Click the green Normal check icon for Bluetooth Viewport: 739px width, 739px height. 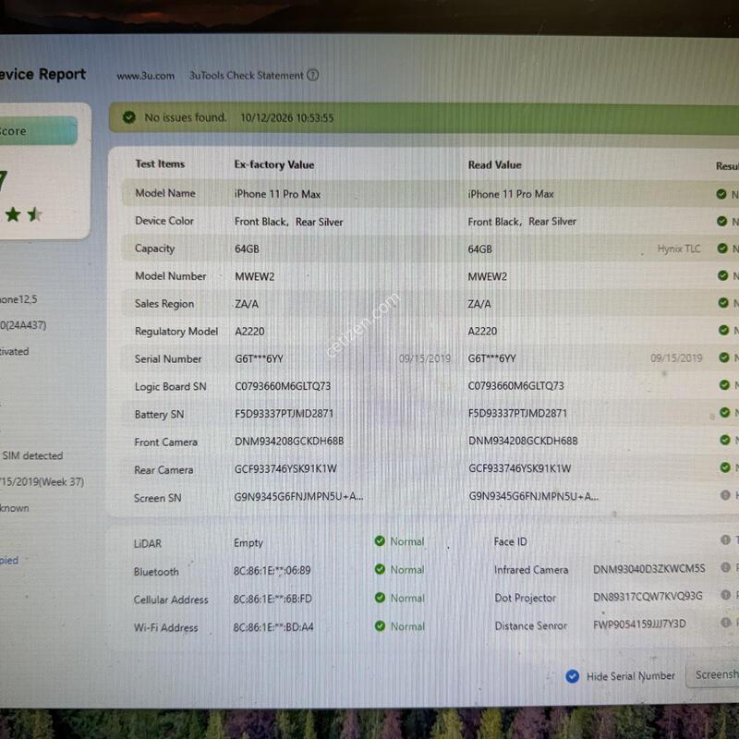coord(380,569)
